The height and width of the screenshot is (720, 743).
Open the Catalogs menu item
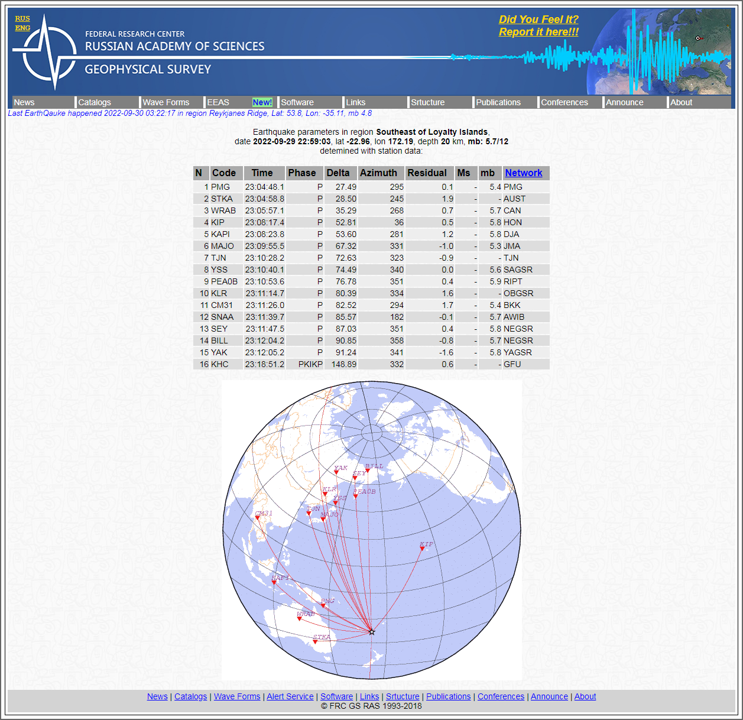point(95,102)
